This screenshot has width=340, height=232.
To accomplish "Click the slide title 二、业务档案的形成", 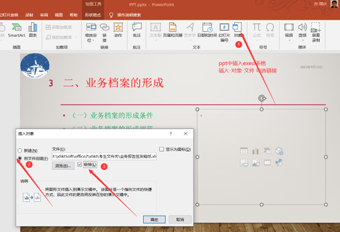I will tap(114, 83).
